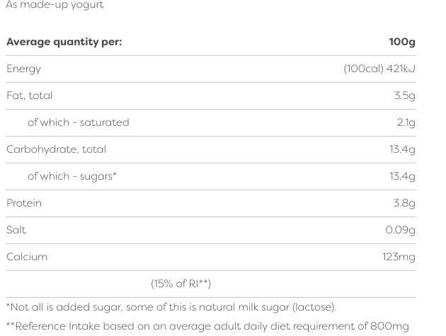Viewport: 446px width, 336px height.
Task: Click the "of which - sugars*" label
Action: 72,176
